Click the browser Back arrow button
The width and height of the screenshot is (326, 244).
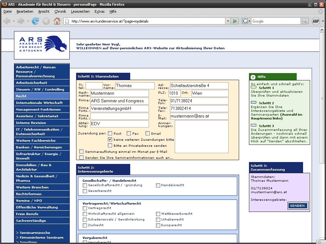tap(7, 21)
